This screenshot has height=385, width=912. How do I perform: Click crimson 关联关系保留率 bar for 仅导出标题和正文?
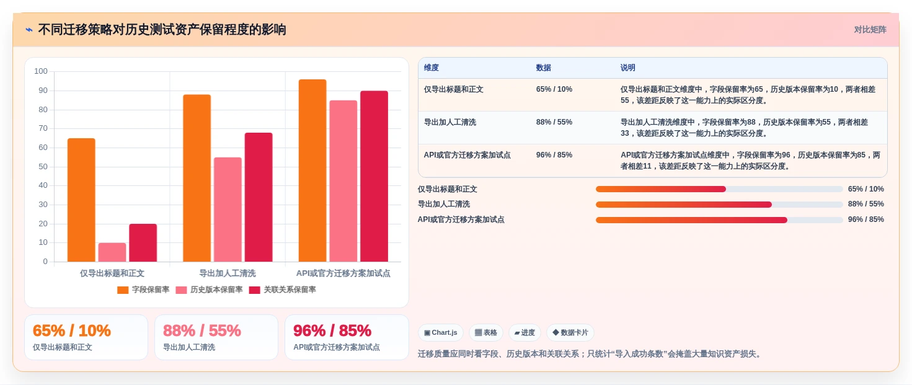coord(143,242)
